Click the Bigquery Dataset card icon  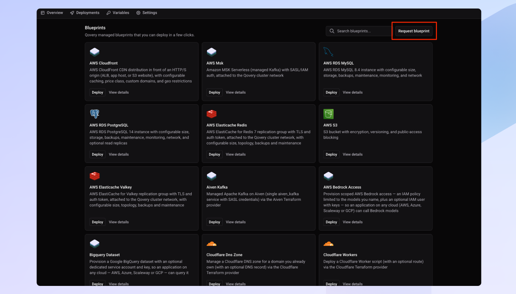click(x=94, y=243)
